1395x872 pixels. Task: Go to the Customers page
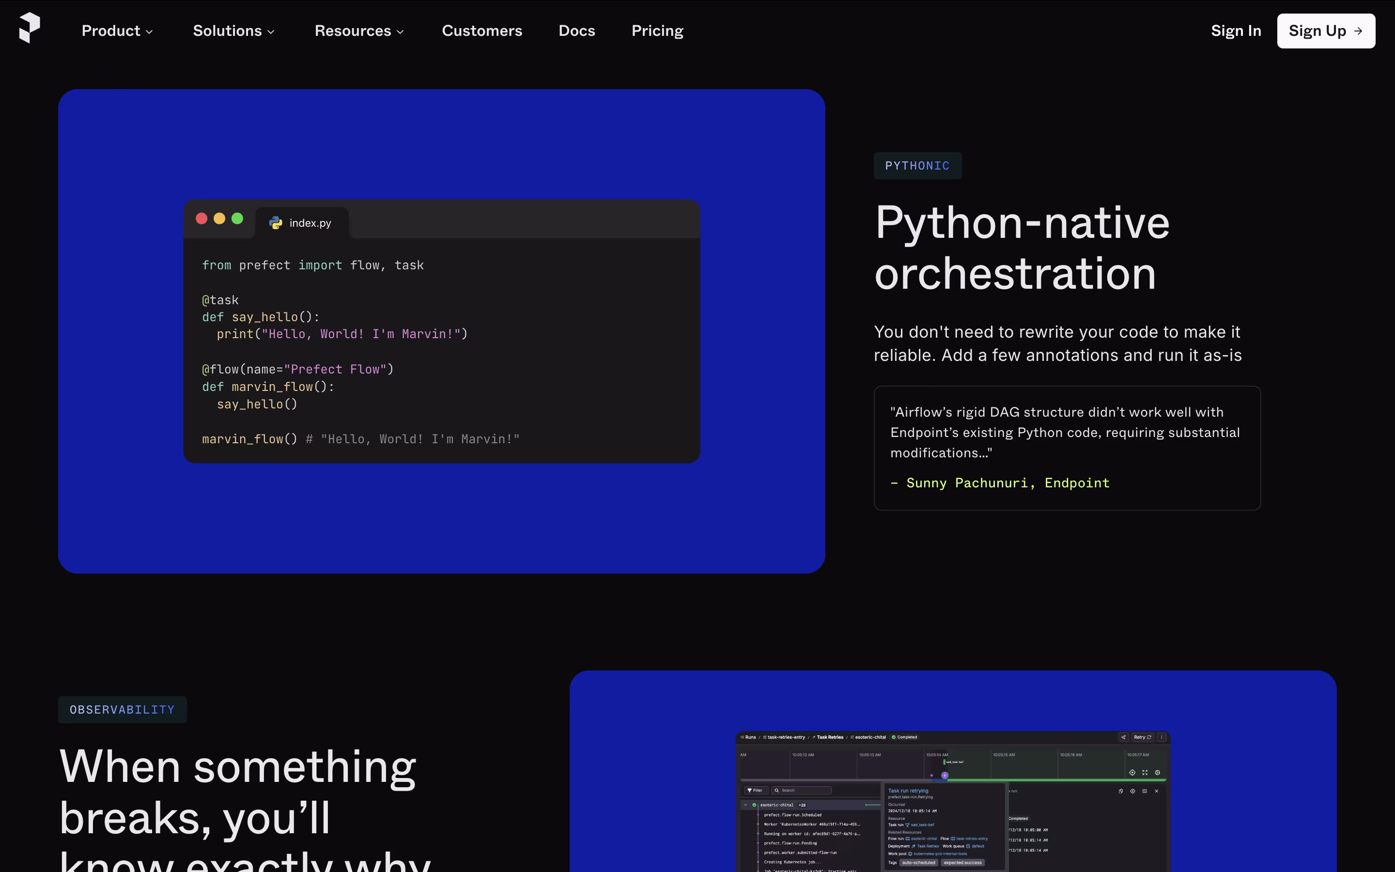coord(482,31)
